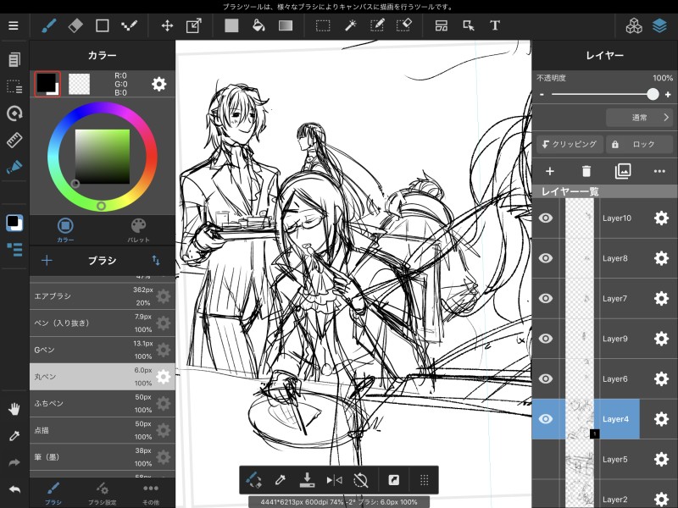The width and height of the screenshot is (678, 508).
Task: Click the Redo arrow
Action: tap(14, 462)
